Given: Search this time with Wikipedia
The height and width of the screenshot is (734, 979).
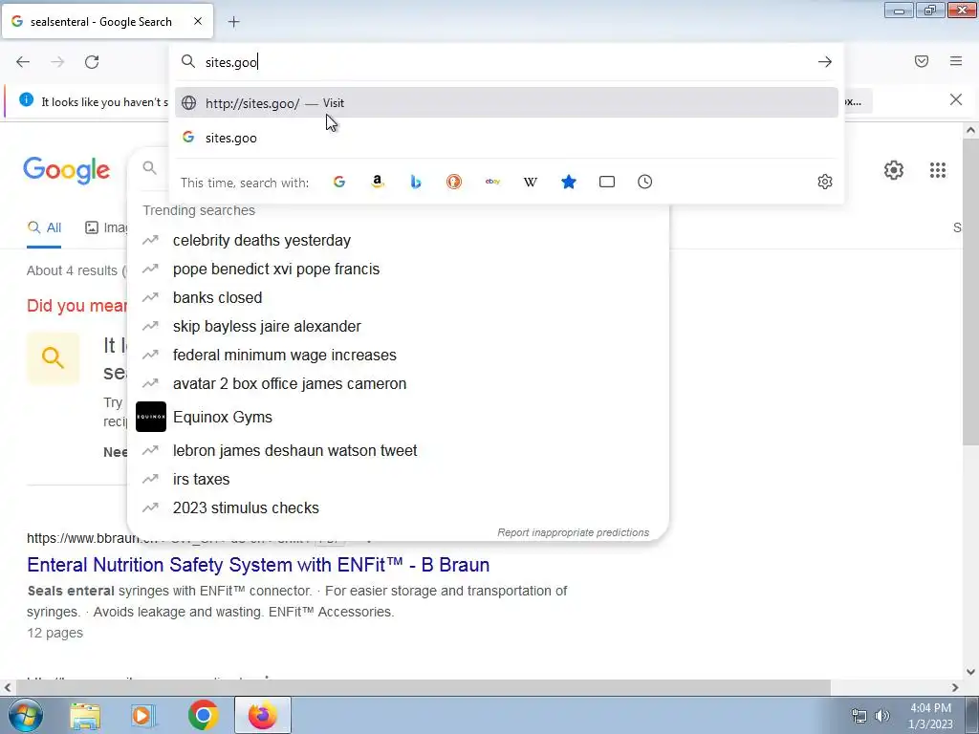Looking at the screenshot, I should (x=530, y=182).
